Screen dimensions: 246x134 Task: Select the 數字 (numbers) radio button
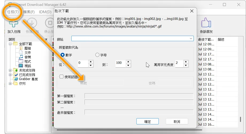click(x=63, y=55)
